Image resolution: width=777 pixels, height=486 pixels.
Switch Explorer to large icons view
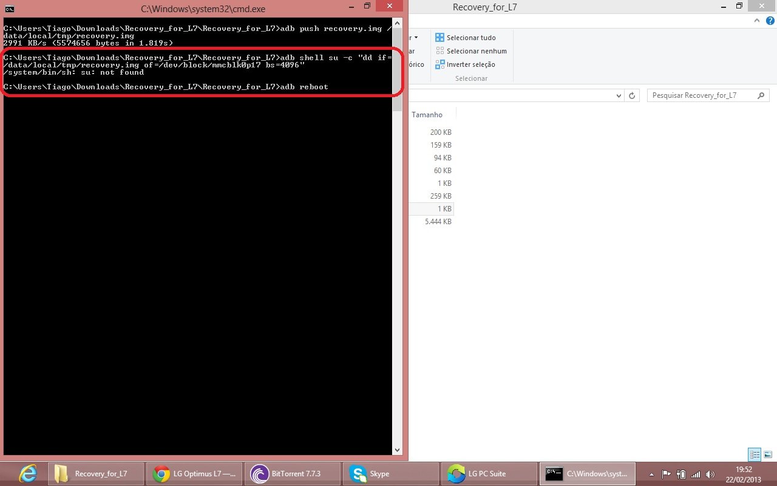coord(768,454)
